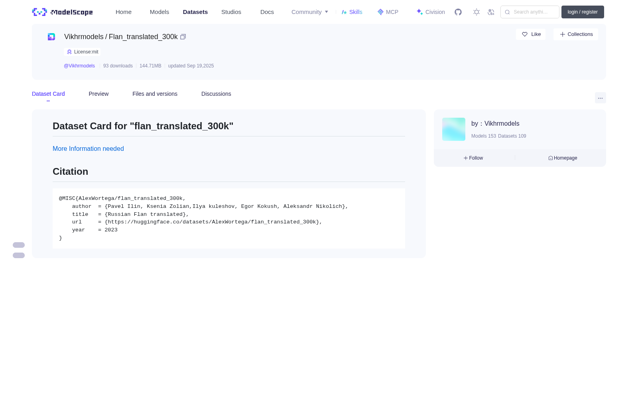Screen dimensions: 638x399
Task: Open the @Vikhrmodels owner link
Action: coord(79,66)
